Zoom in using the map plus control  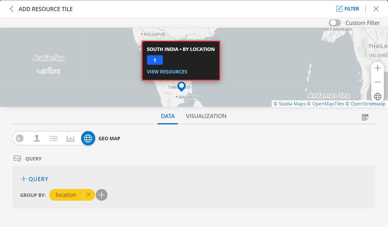click(378, 68)
